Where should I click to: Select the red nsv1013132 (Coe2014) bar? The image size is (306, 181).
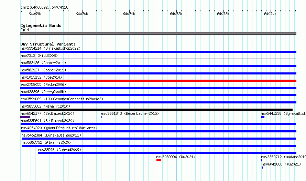(158, 81)
